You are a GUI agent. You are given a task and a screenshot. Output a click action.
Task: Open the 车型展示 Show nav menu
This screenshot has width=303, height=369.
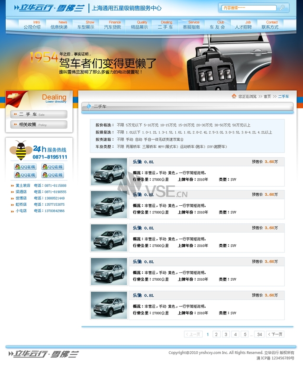pyautogui.click(x=86, y=25)
